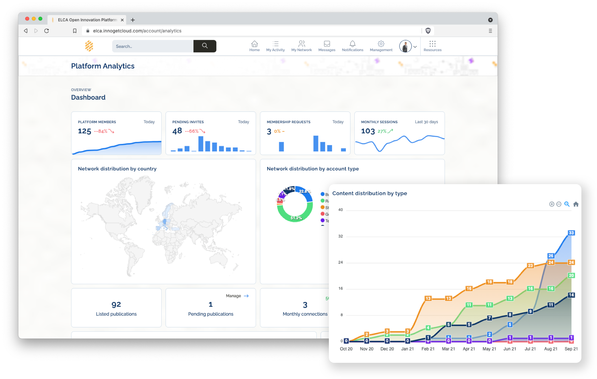The height and width of the screenshot is (379, 597).
Task: Reload the page with refresh icon
Action: pyautogui.click(x=47, y=31)
